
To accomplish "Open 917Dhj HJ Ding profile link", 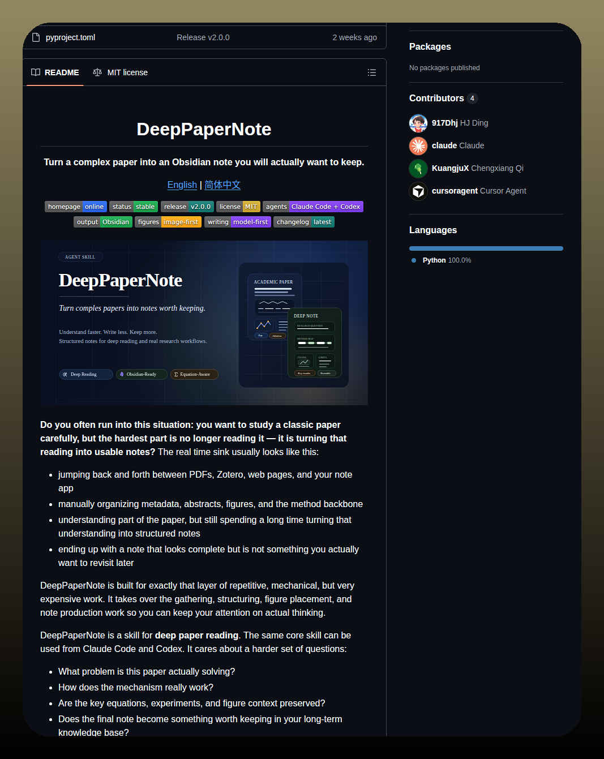I will point(460,123).
